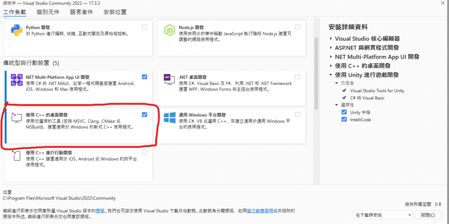Switch to the 語言套件 tab
Image resolution: width=449 pixels, height=224 pixels.
click(x=82, y=12)
